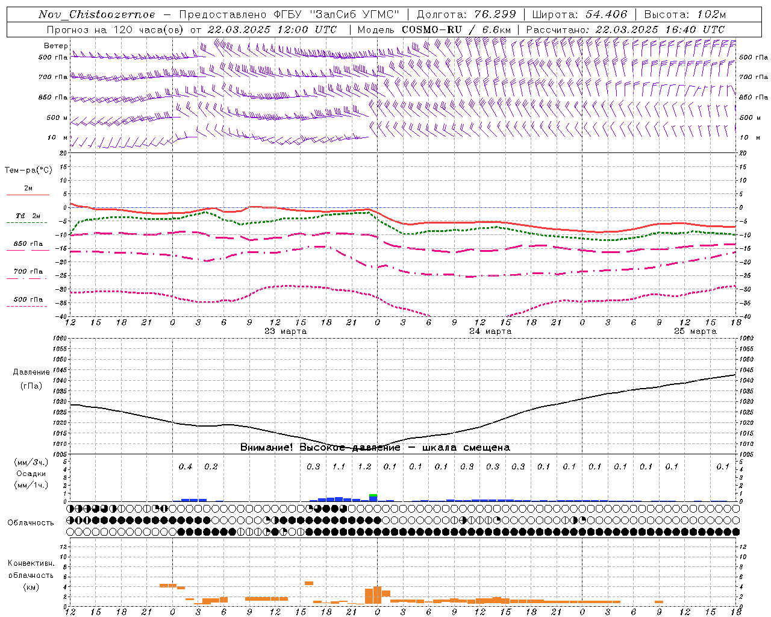The height and width of the screenshot is (617, 771).
Task: Click the "Конвективн." convective cloud label
Action: tap(31, 563)
